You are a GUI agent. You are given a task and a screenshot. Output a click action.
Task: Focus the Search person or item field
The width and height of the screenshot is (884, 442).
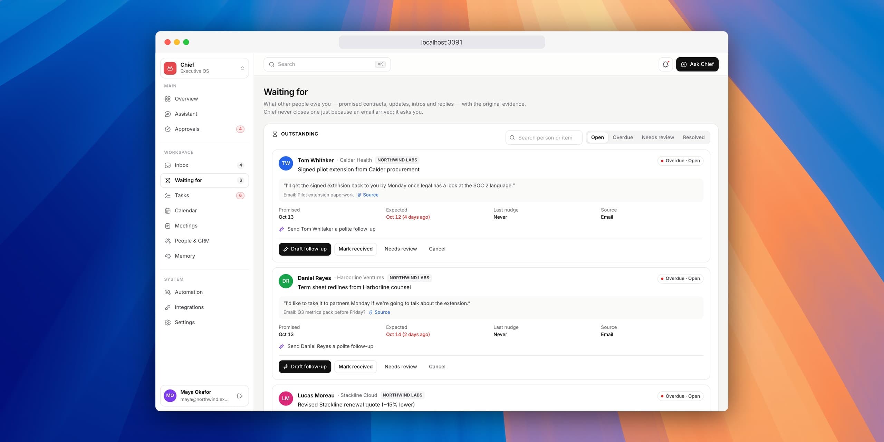tap(544, 137)
